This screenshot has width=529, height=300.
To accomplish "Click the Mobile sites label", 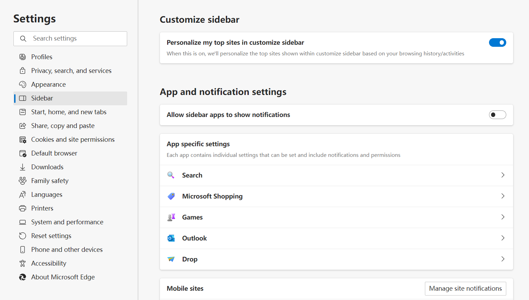I will pyautogui.click(x=185, y=288).
